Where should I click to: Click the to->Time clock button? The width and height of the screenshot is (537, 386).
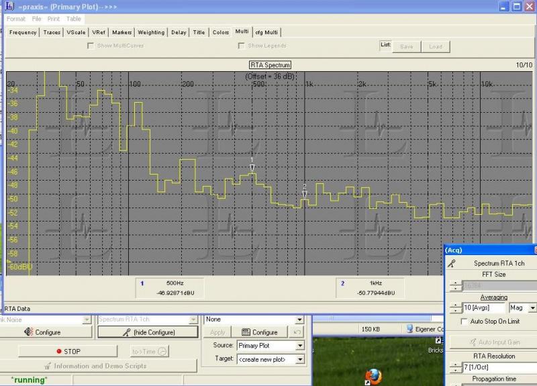(150, 351)
